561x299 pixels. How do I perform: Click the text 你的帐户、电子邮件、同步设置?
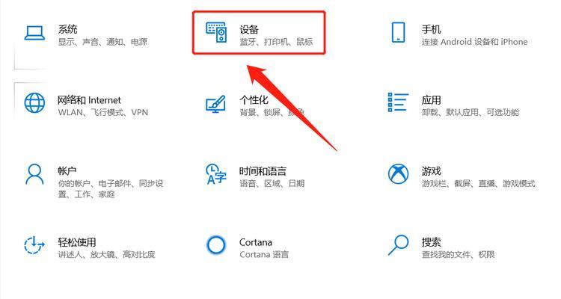[x=111, y=189]
